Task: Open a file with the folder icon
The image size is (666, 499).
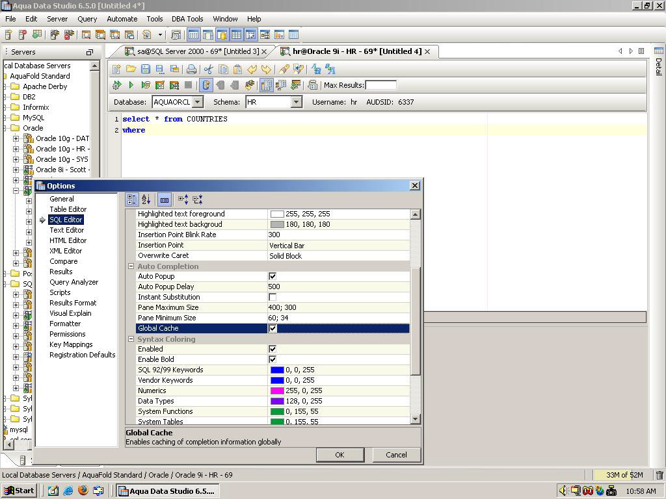Action: [131, 69]
